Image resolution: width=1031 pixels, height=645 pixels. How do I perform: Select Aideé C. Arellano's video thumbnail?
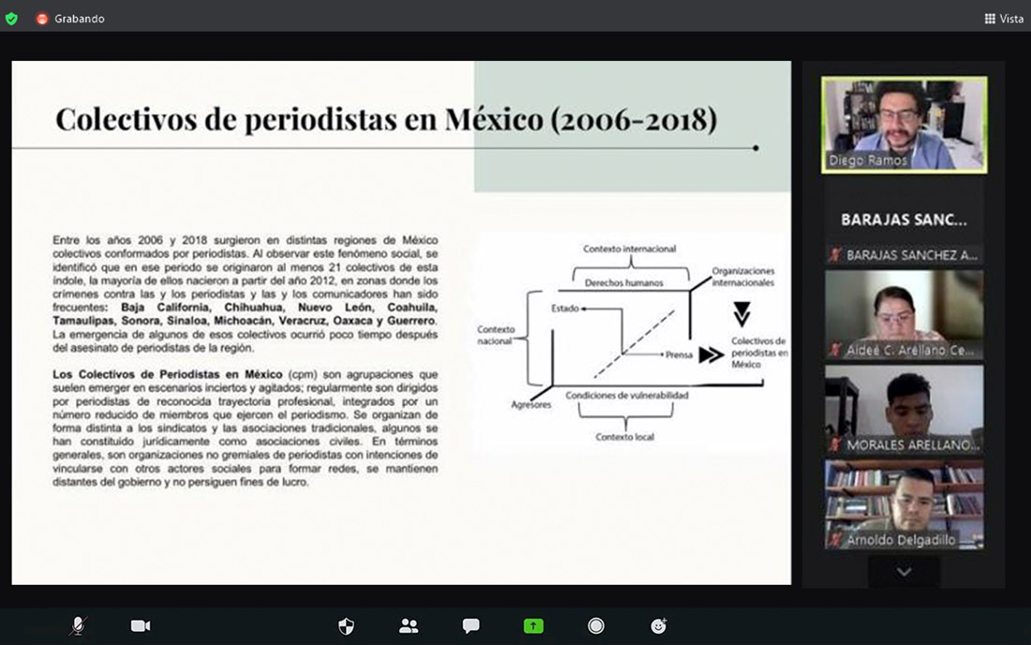click(x=904, y=314)
